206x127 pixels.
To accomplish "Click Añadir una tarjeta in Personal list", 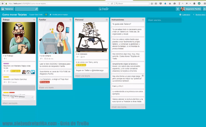I will tap(83, 76).
